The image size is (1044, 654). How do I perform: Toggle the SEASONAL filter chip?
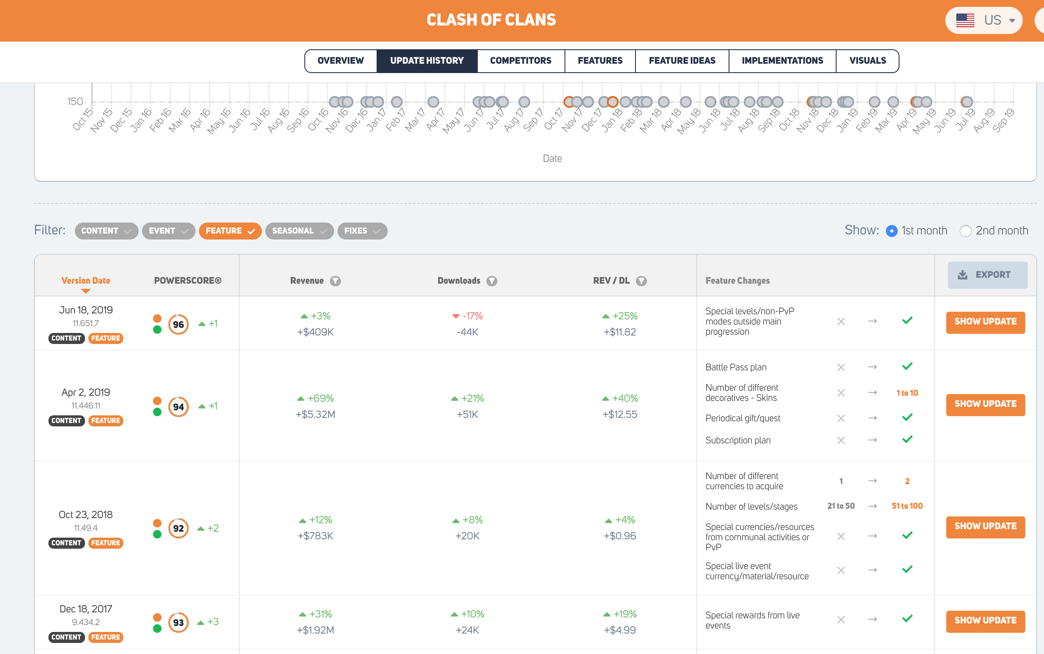(300, 231)
